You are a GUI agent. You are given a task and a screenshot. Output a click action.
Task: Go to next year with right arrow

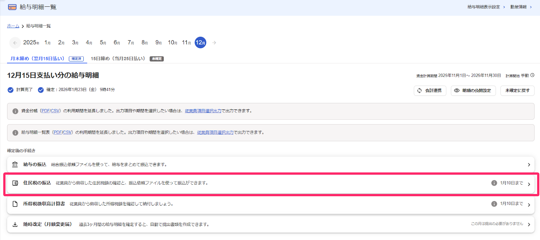(214, 43)
